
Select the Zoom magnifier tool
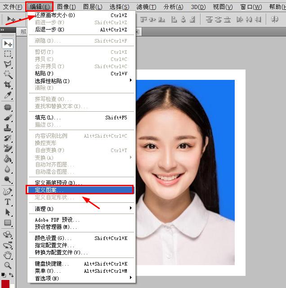tap(8, 265)
